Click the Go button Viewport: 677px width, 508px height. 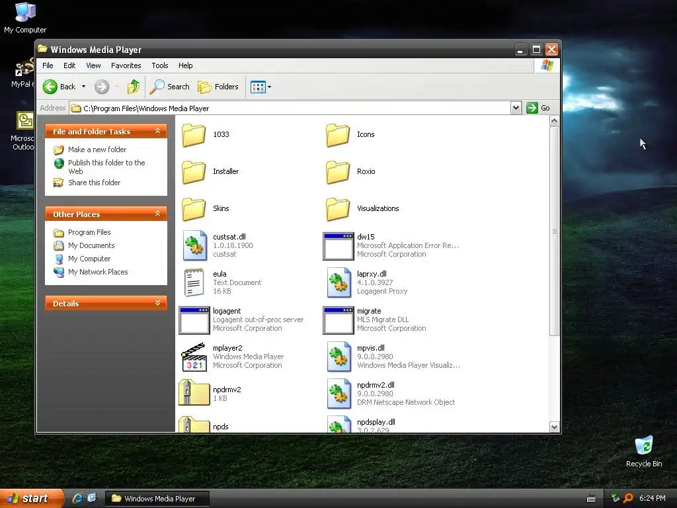pos(538,108)
